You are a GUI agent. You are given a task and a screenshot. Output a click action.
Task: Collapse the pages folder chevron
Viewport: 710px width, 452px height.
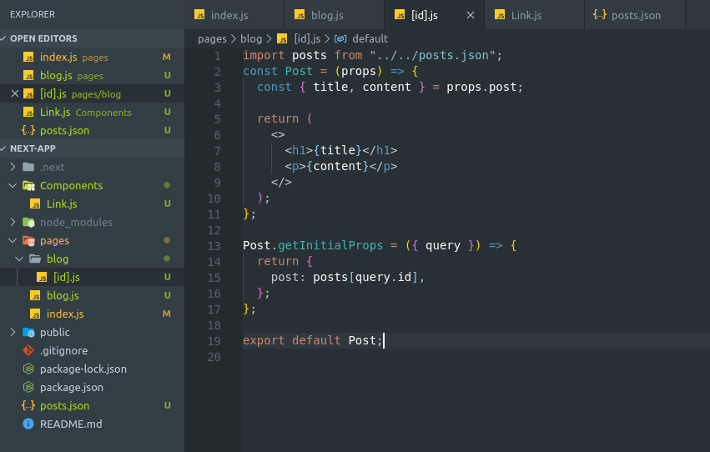[13, 241]
